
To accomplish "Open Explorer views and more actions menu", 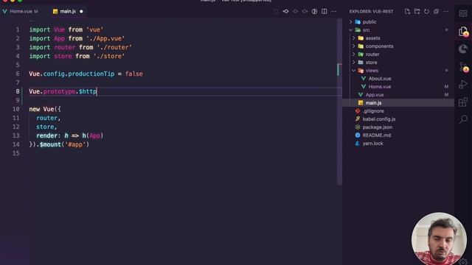I will point(445,12).
